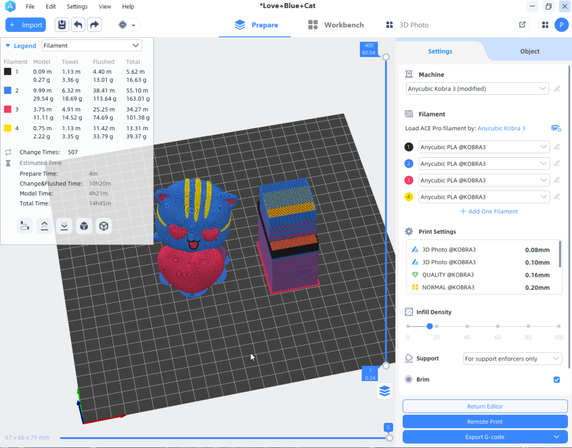The width and height of the screenshot is (572, 448).
Task: Select QUALITY @KOBRA3 0.16mm print setting
Action: (481, 275)
